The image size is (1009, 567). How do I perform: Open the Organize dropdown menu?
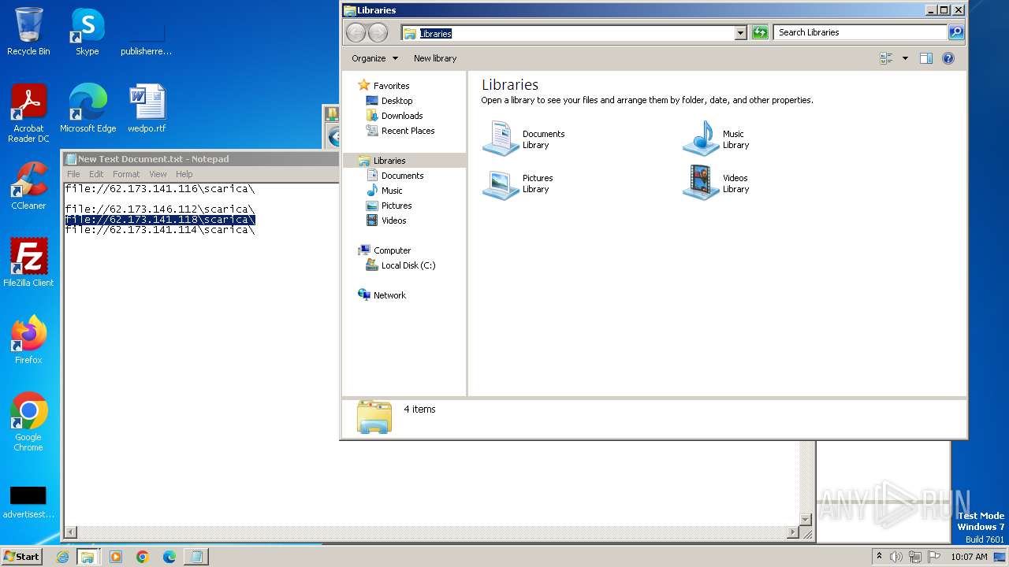click(x=375, y=58)
